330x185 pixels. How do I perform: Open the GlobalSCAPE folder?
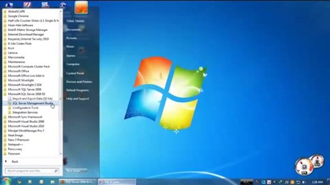click(16, 11)
